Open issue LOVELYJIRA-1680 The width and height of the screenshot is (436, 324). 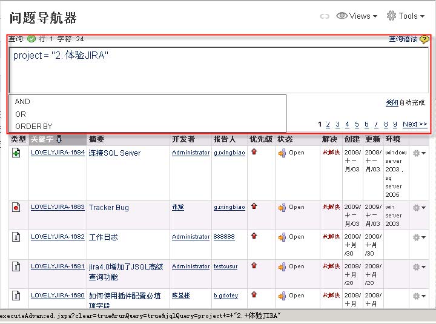(58, 296)
